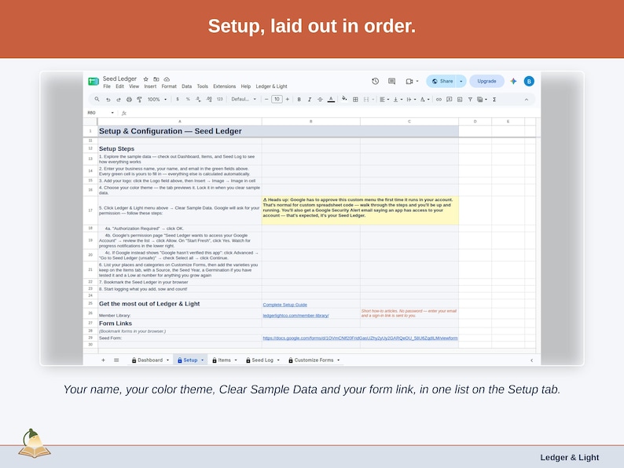The width and height of the screenshot is (624, 468).
Task: Open the functions sigma icon
Action: (494, 100)
